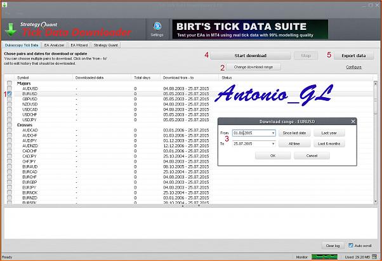
Task: Click the green download arrow logo
Action: point(11,30)
